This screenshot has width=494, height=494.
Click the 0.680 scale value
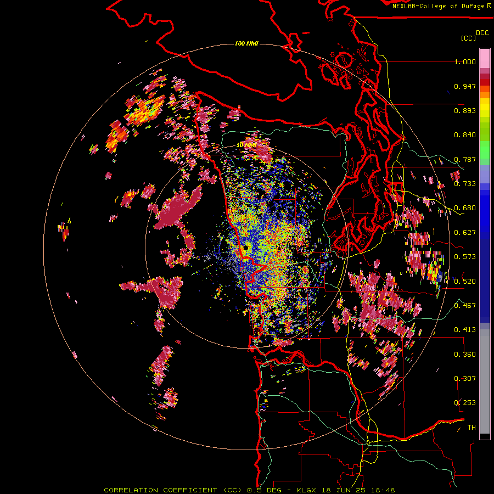465,208
